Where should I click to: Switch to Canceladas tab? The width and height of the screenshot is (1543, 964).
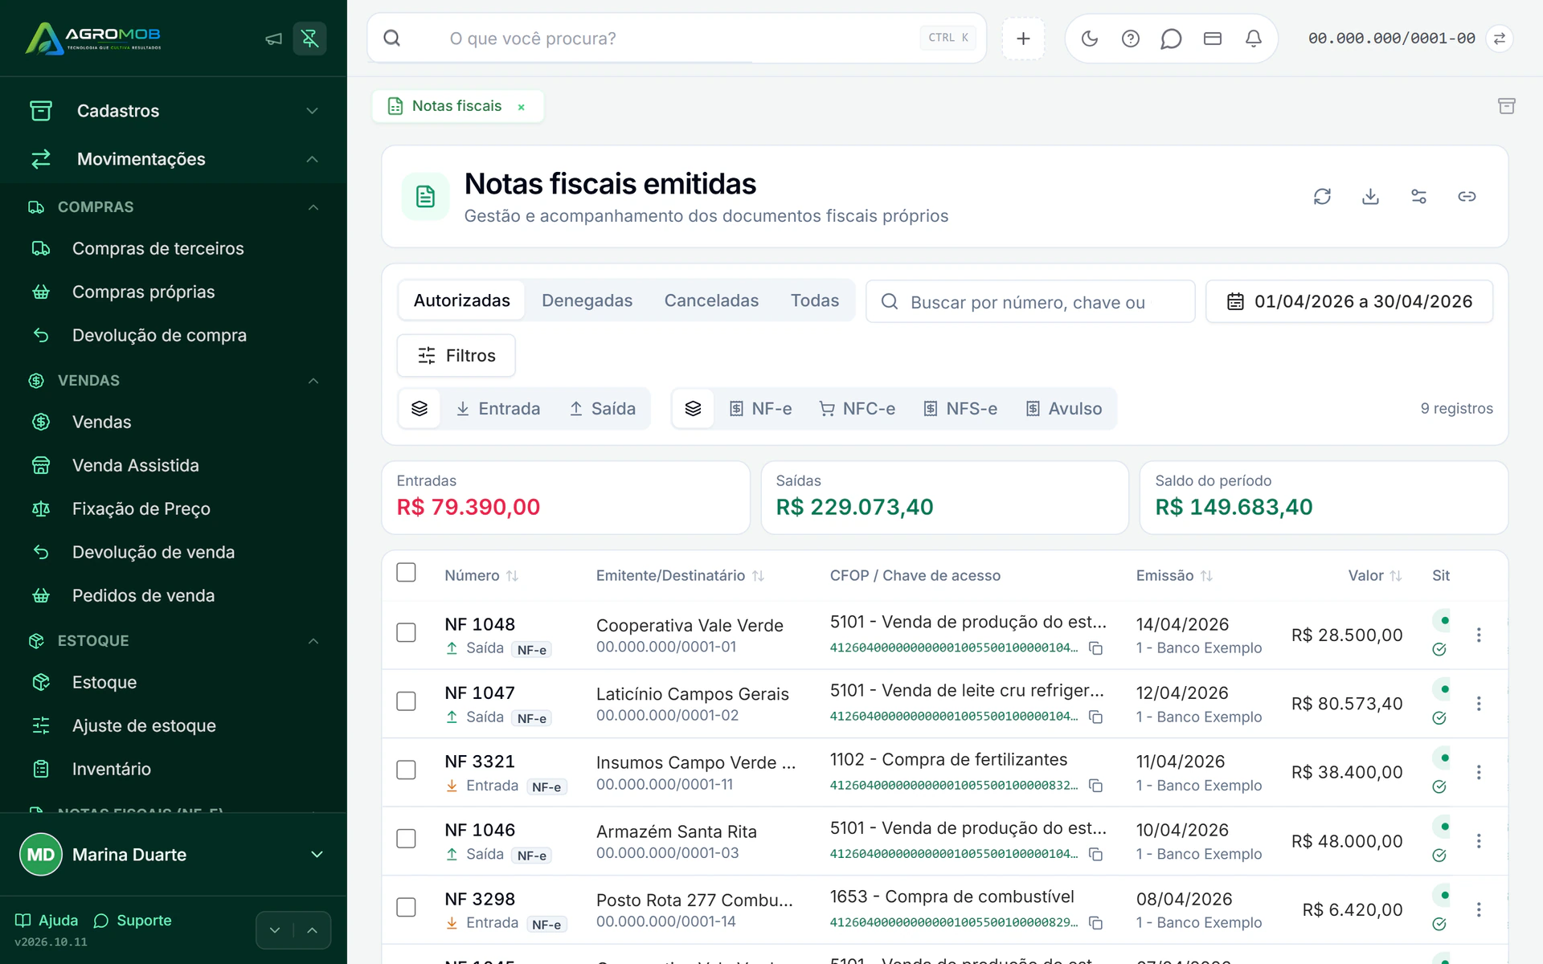[x=711, y=300]
